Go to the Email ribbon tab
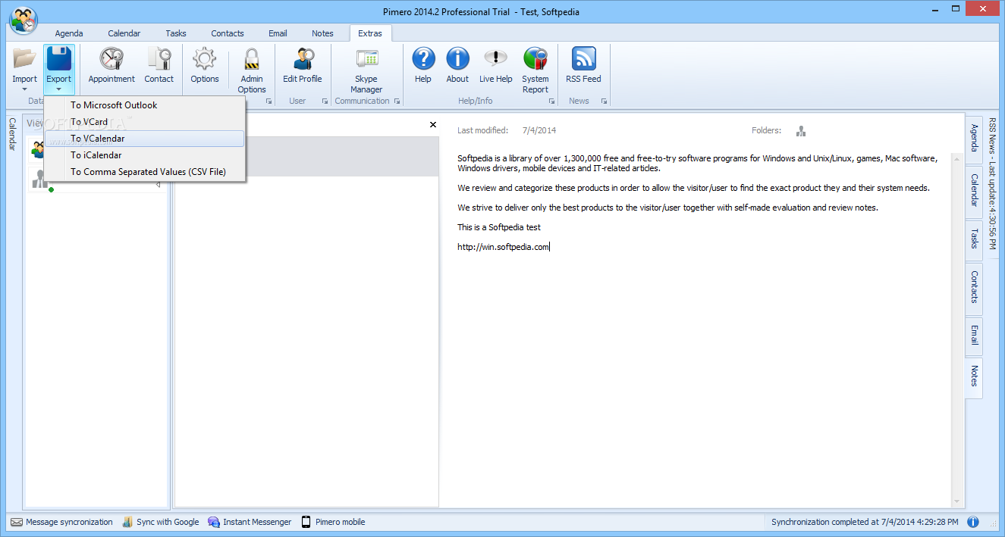The width and height of the screenshot is (1005, 537). click(278, 33)
